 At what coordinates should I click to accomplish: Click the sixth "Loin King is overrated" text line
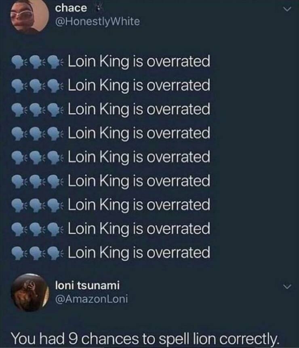(139, 181)
